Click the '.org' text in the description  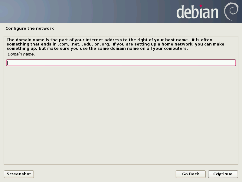tap(105, 44)
